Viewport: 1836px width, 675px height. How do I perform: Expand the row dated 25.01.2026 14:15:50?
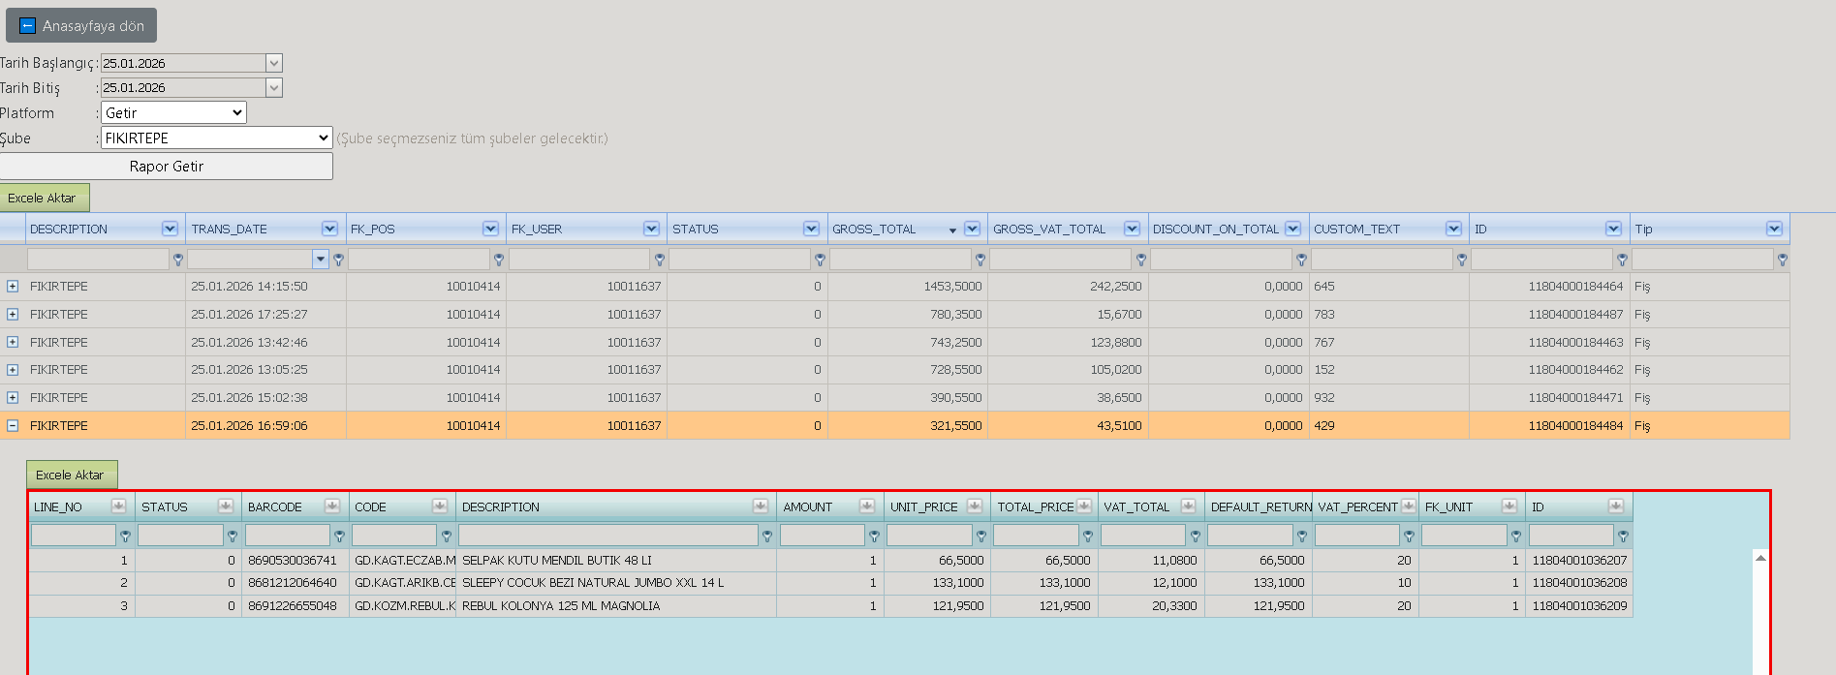coord(13,287)
